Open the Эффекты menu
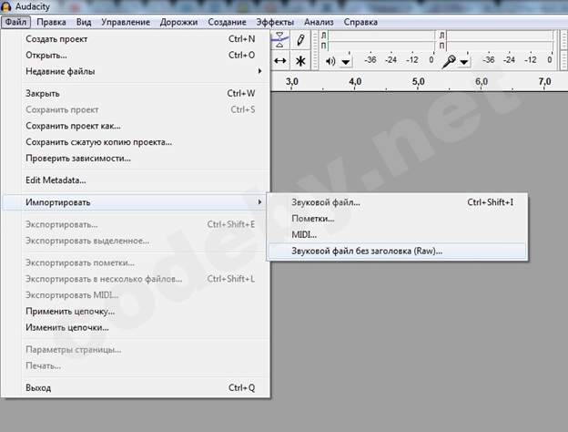Viewport: 568px width, 432px height. pyautogui.click(x=274, y=21)
